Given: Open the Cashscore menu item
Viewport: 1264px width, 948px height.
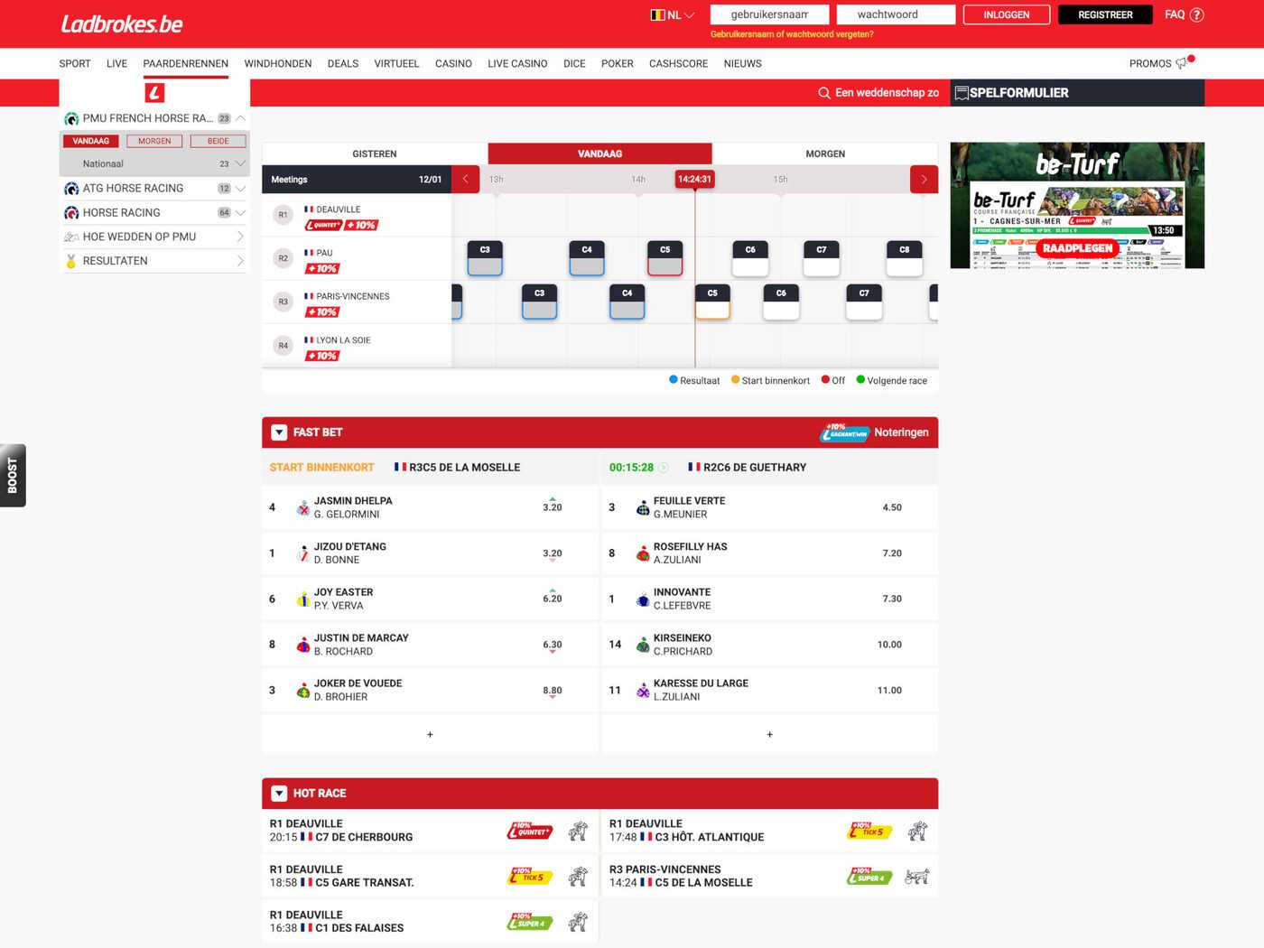Looking at the screenshot, I should [678, 63].
